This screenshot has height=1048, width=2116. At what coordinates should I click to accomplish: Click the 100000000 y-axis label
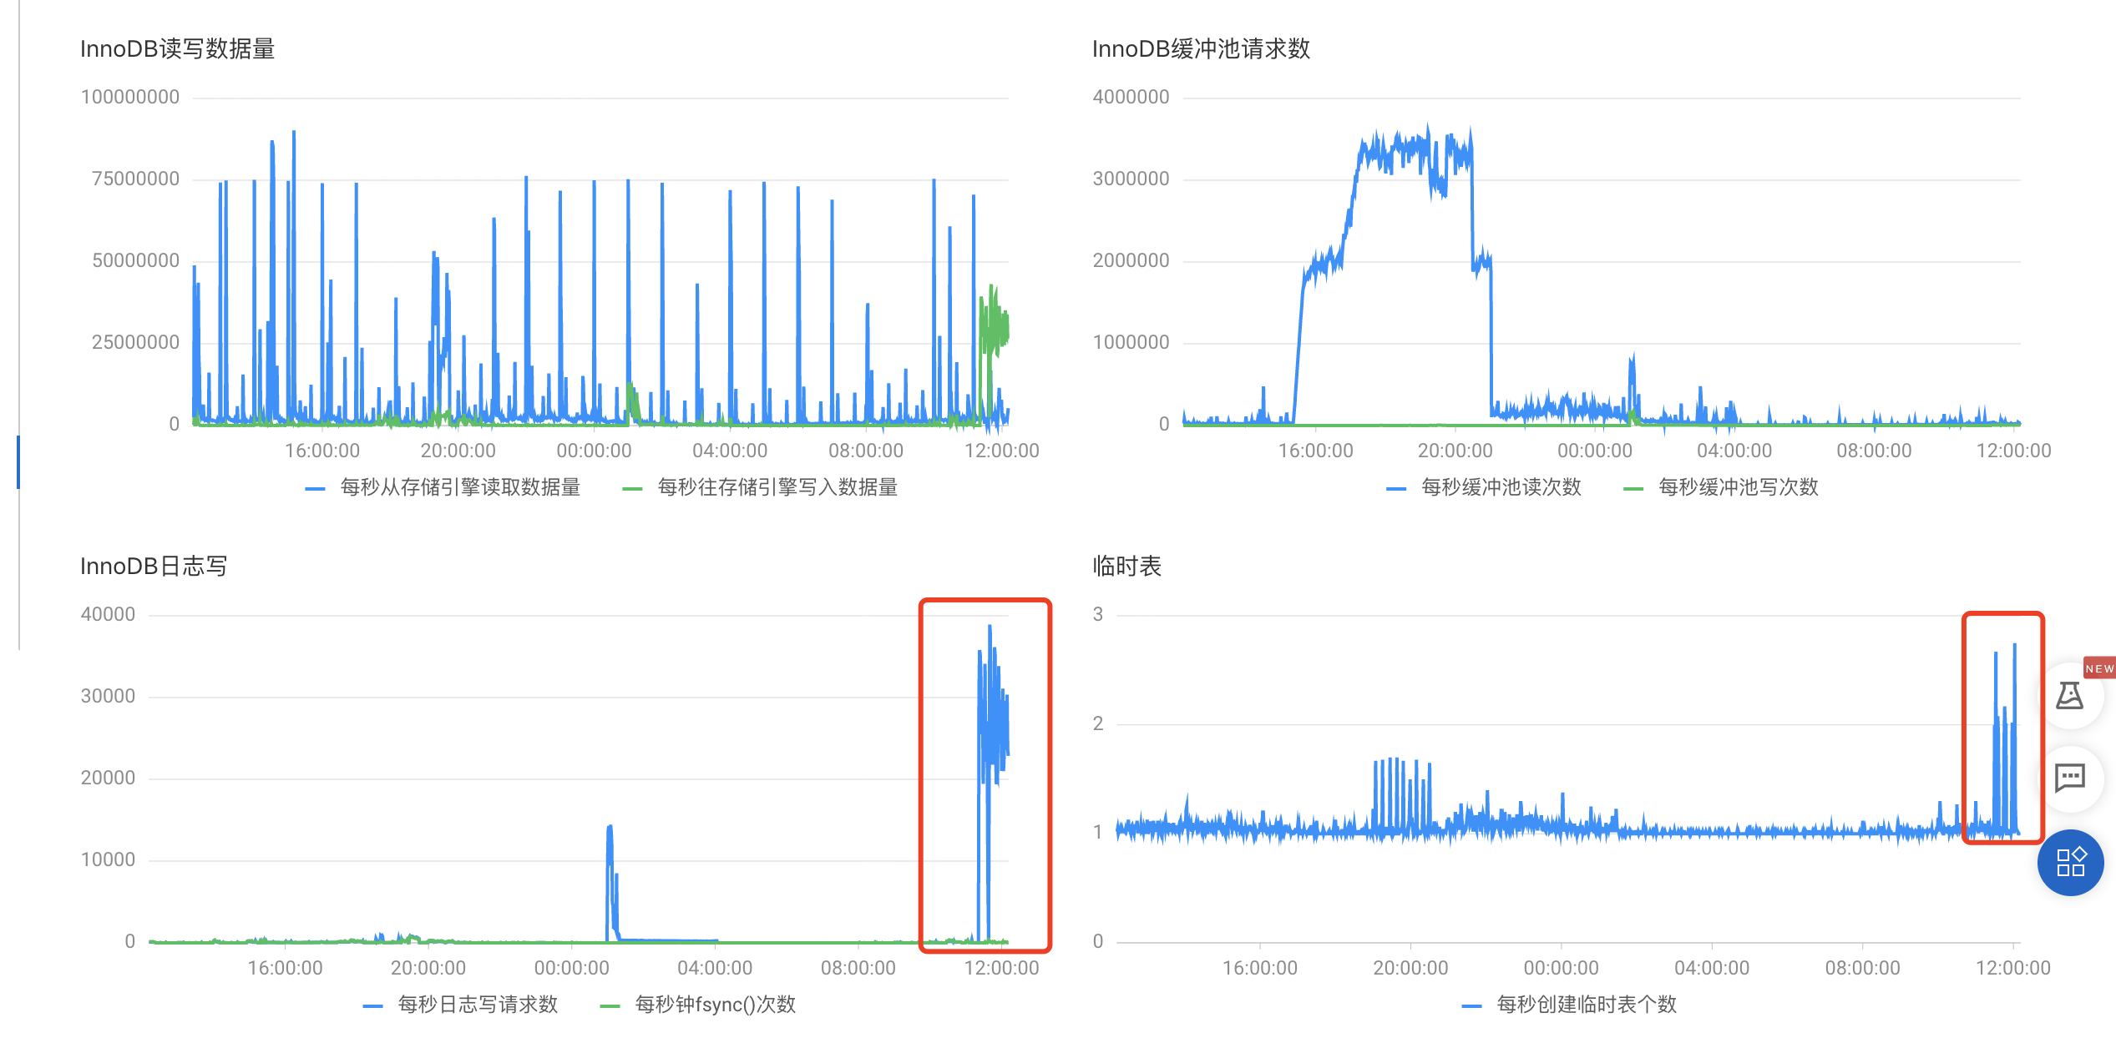130,97
